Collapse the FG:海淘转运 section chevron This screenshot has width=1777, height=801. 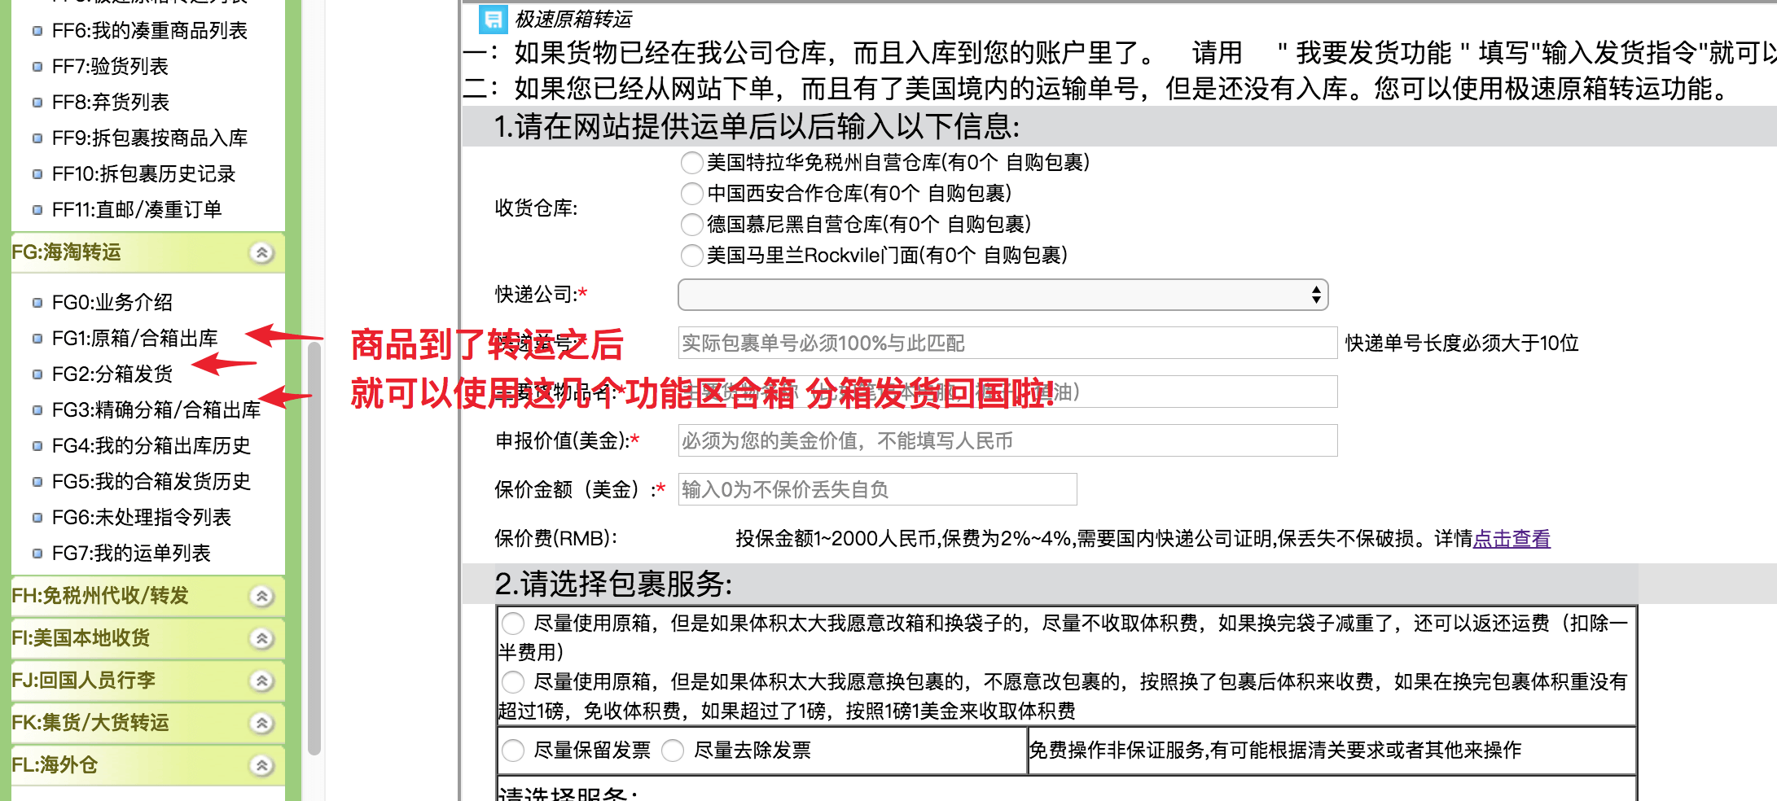261,252
